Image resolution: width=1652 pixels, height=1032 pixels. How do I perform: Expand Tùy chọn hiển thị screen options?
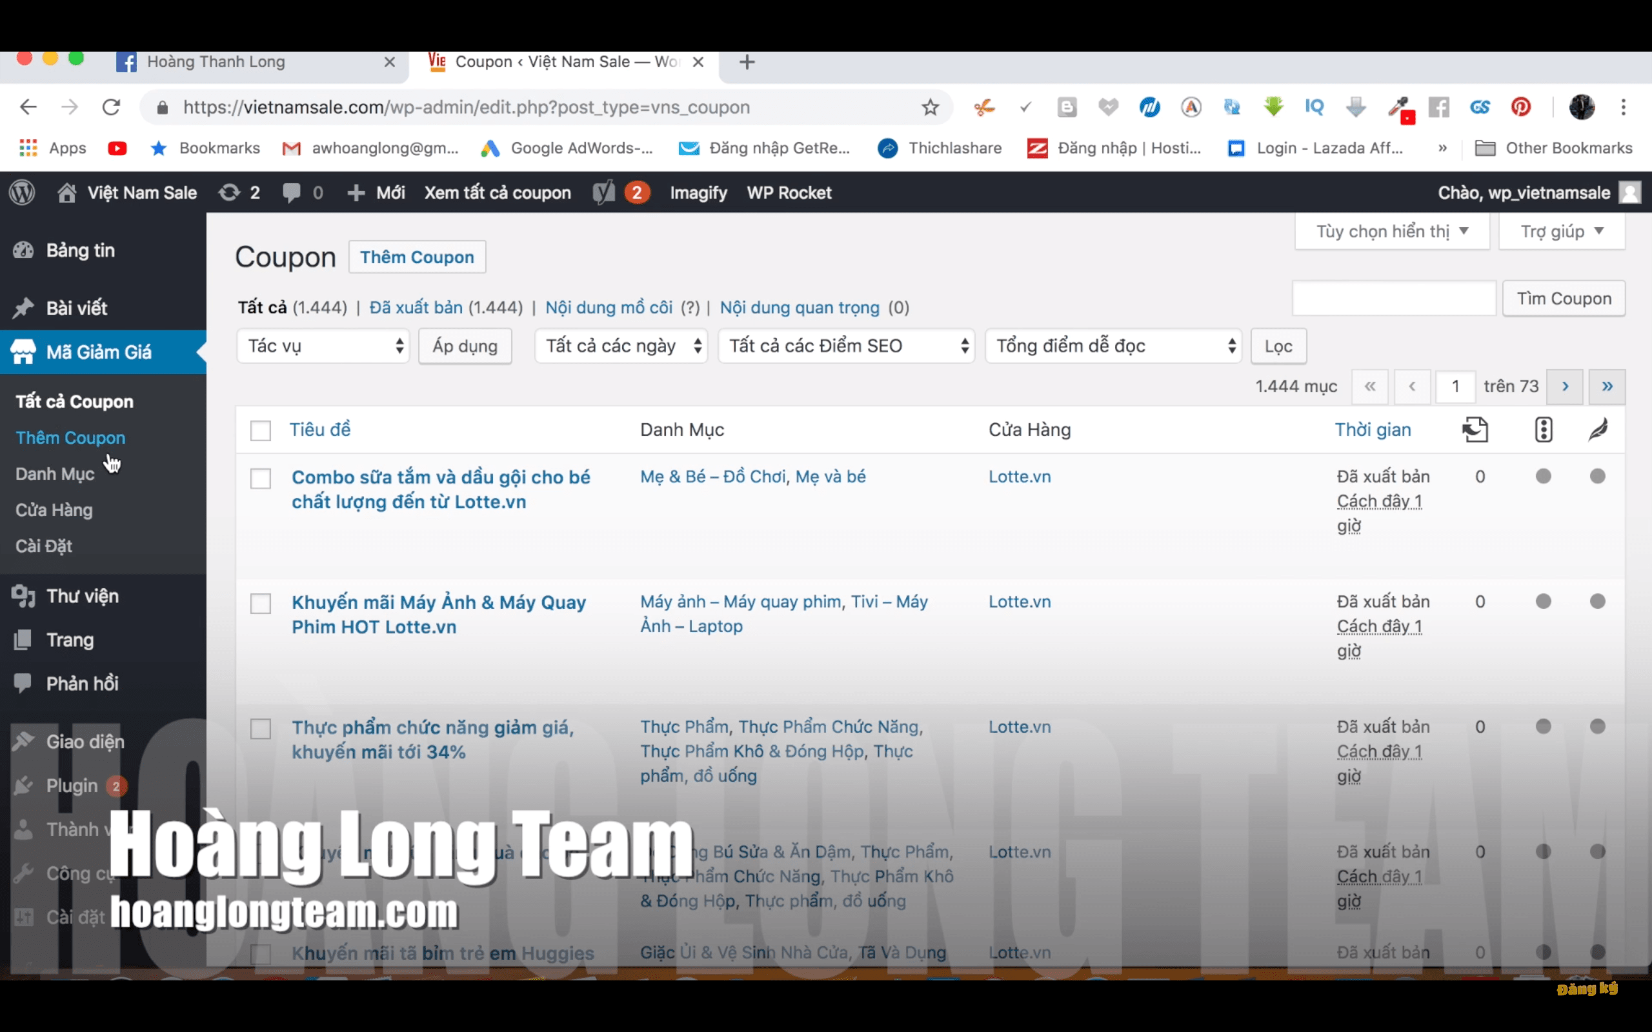1392,232
